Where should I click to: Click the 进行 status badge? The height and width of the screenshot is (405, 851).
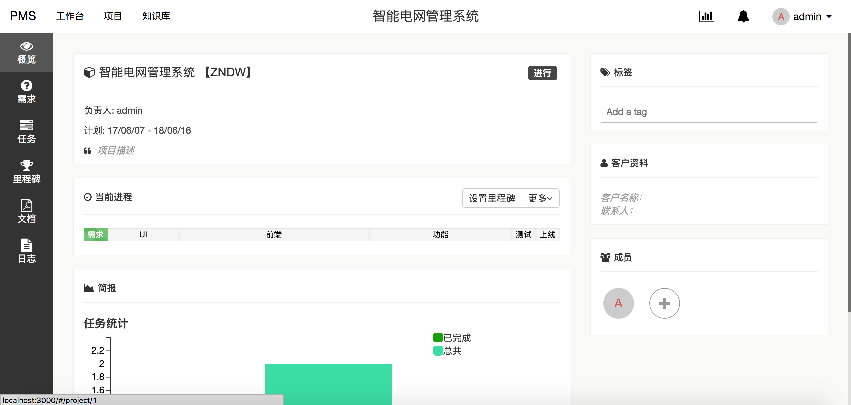click(x=542, y=73)
